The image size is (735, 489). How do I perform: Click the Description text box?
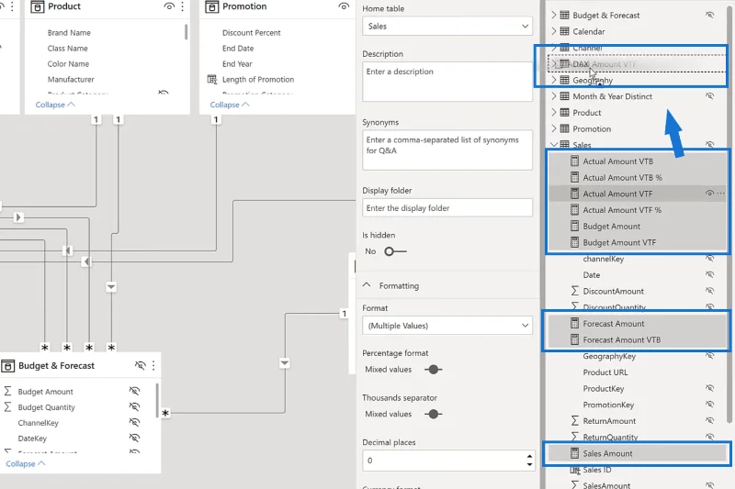447,82
